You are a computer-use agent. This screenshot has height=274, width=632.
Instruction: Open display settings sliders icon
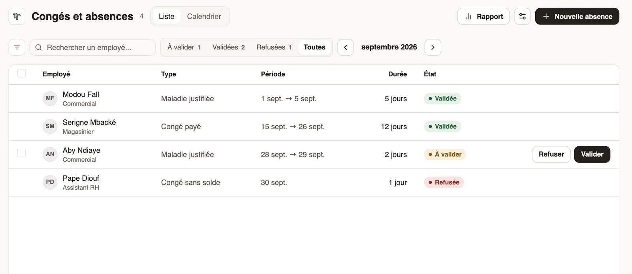pos(522,16)
